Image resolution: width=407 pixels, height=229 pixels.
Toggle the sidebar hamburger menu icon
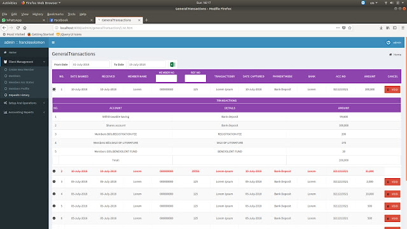53,43
